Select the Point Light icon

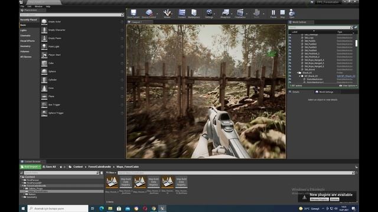44,47
